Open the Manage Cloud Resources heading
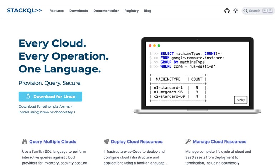 pyautogui.click(x=220, y=142)
